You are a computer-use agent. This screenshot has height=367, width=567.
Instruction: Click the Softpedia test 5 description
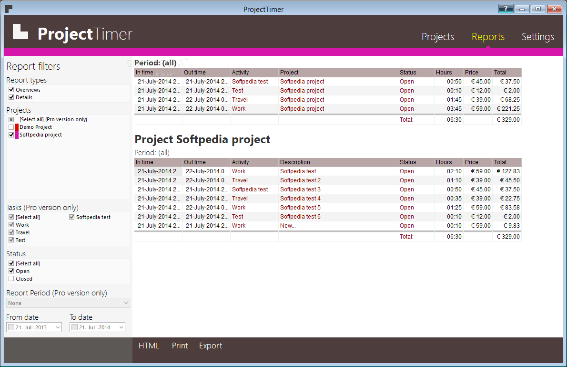pos(300,208)
